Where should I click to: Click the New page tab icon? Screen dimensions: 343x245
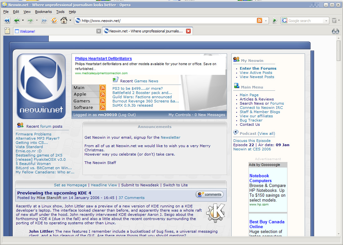(x=7, y=31)
